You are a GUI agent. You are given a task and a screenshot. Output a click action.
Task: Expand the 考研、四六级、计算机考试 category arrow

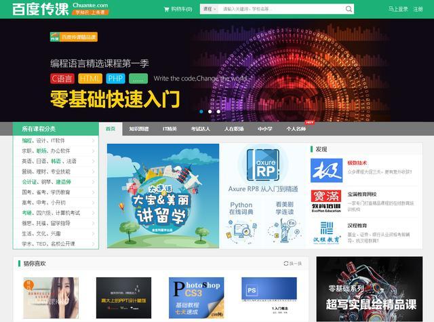pos(94,213)
